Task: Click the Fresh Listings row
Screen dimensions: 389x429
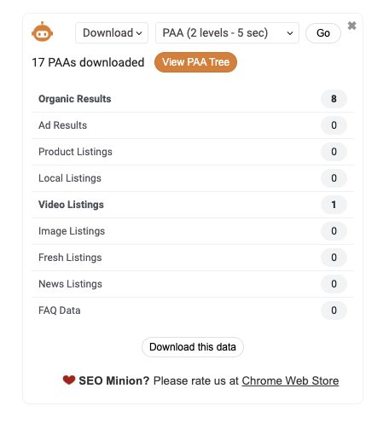Action: point(193,258)
